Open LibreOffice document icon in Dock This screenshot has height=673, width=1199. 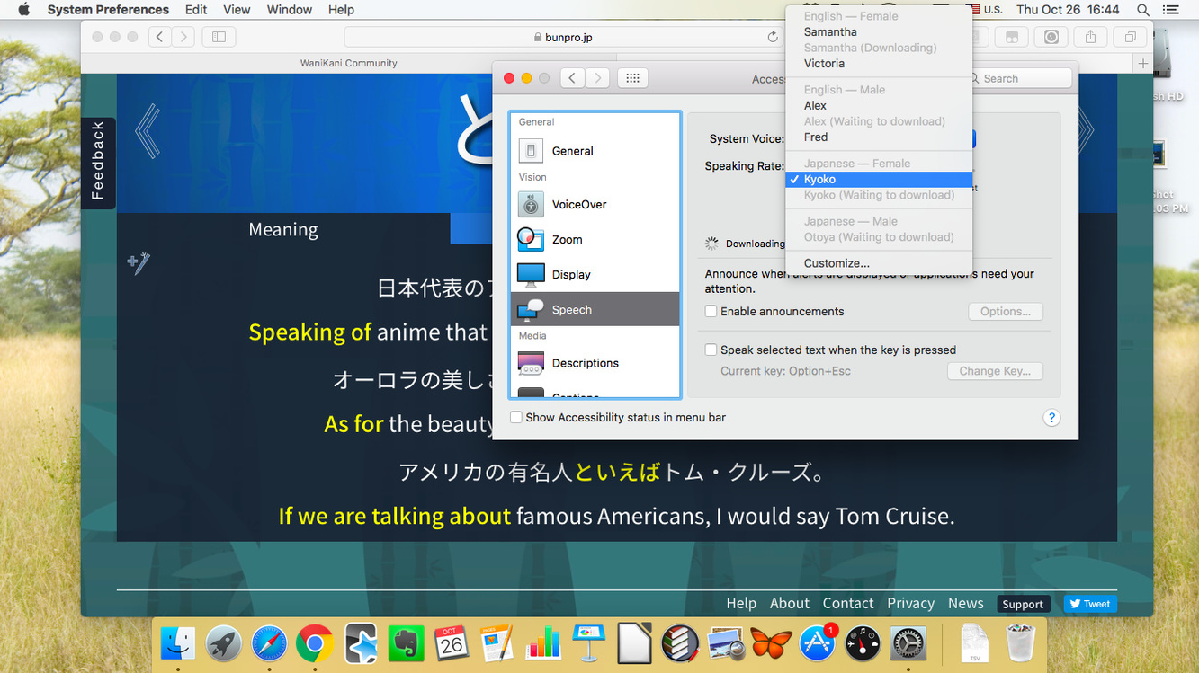tap(635, 643)
